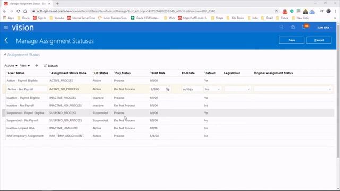Open a new browser tab
The height and width of the screenshot is (191, 340).
[x=57, y=4]
